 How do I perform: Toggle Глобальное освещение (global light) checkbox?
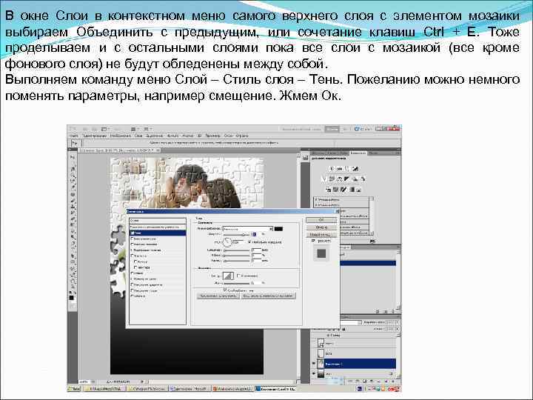(x=250, y=242)
